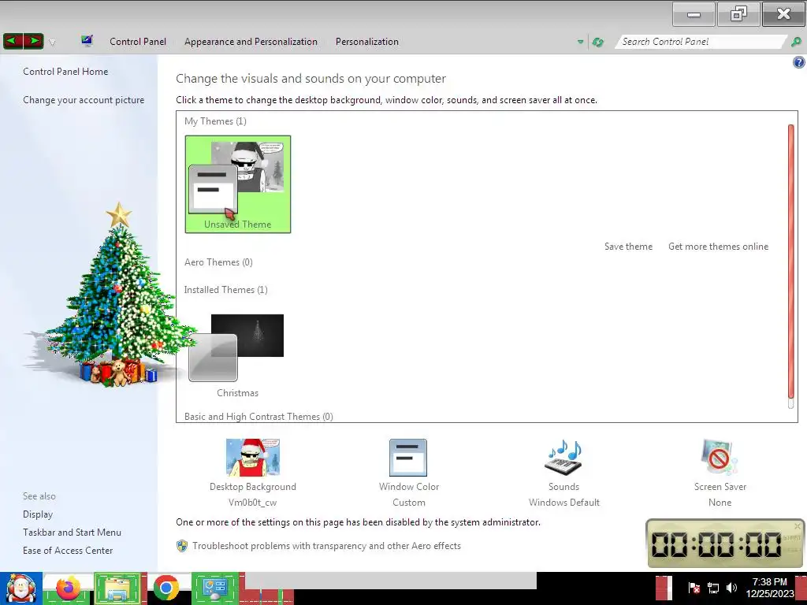Click the Vm0b0t_cw background name
Viewport: 807px width, 605px height.
253,503
